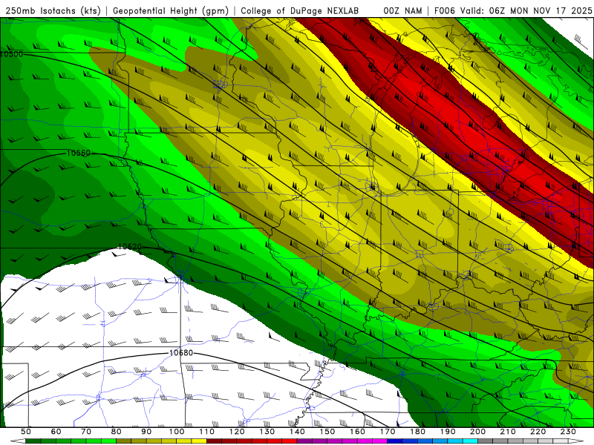The width and height of the screenshot is (594, 445).
Task: Click the 10680 height contour label
Action: (x=180, y=353)
